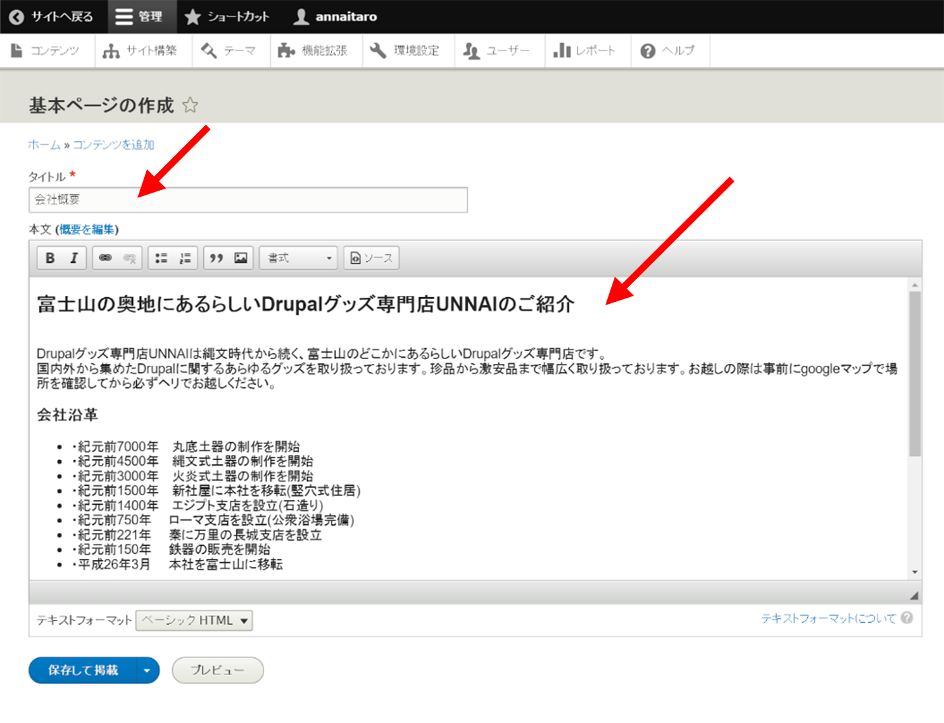
Task: Open the annaitaro user menu
Action: pyautogui.click(x=336, y=17)
